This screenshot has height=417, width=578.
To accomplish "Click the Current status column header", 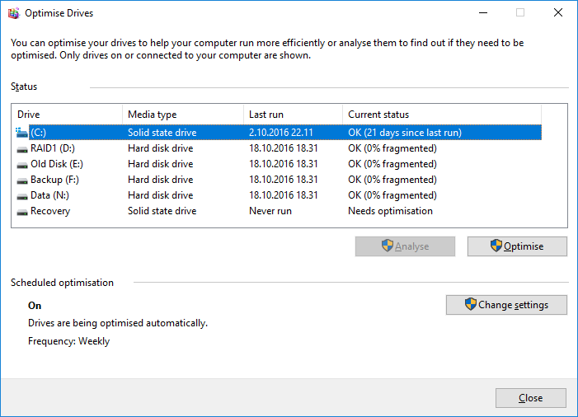I will click(x=442, y=115).
